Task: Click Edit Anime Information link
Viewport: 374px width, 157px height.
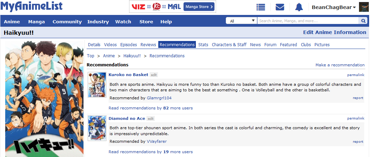Action: pyautogui.click(x=335, y=32)
